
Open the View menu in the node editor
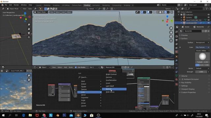54,68
